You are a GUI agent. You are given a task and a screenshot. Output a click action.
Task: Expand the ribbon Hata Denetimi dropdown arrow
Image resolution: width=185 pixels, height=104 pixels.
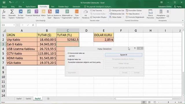[141, 14]
